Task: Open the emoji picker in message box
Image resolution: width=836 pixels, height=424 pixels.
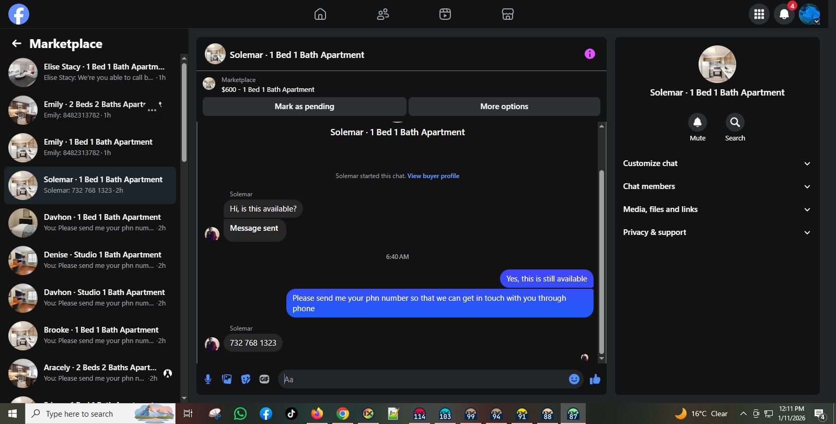Action: click(x=574, y=379)
